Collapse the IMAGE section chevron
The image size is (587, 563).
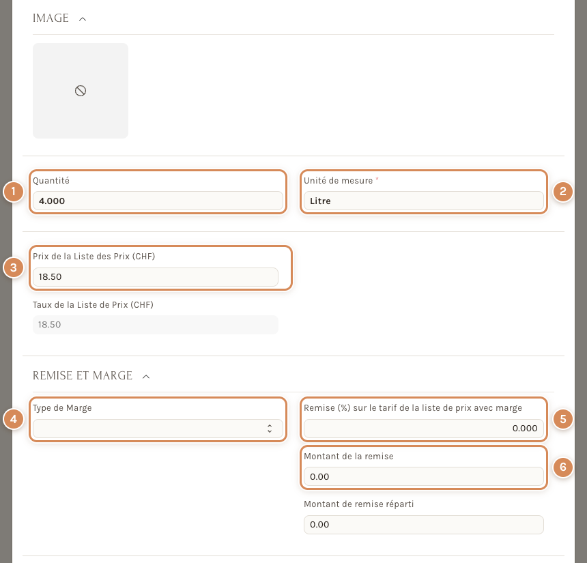coord(83,18)
